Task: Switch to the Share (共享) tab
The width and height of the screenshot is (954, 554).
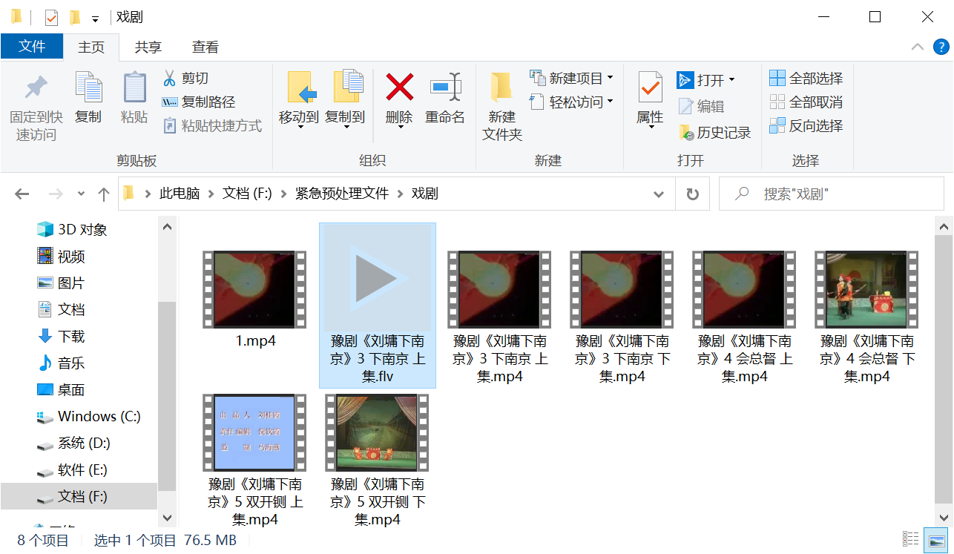Action: (148, 47)
